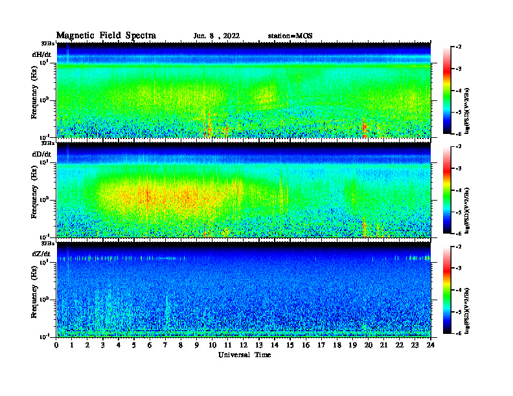Click '-2' tick on dH/dt color scale
The height and width of the screenshot is (396, 513).
(458, 47)
